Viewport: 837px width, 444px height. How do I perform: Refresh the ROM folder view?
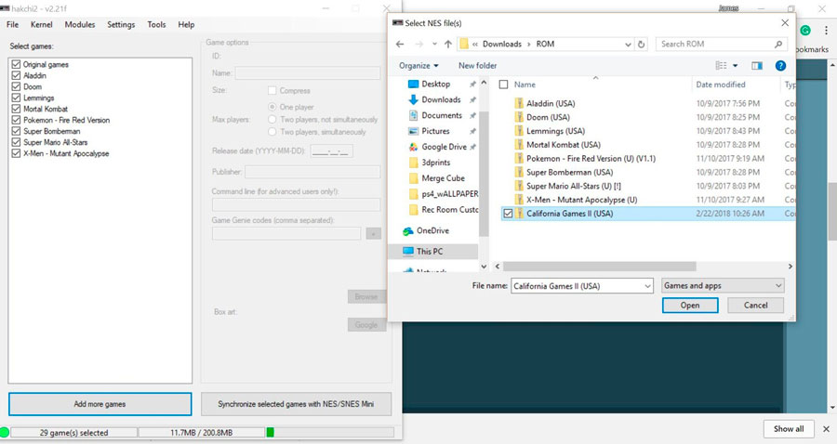pyautogui.click(x=642, y=45)
